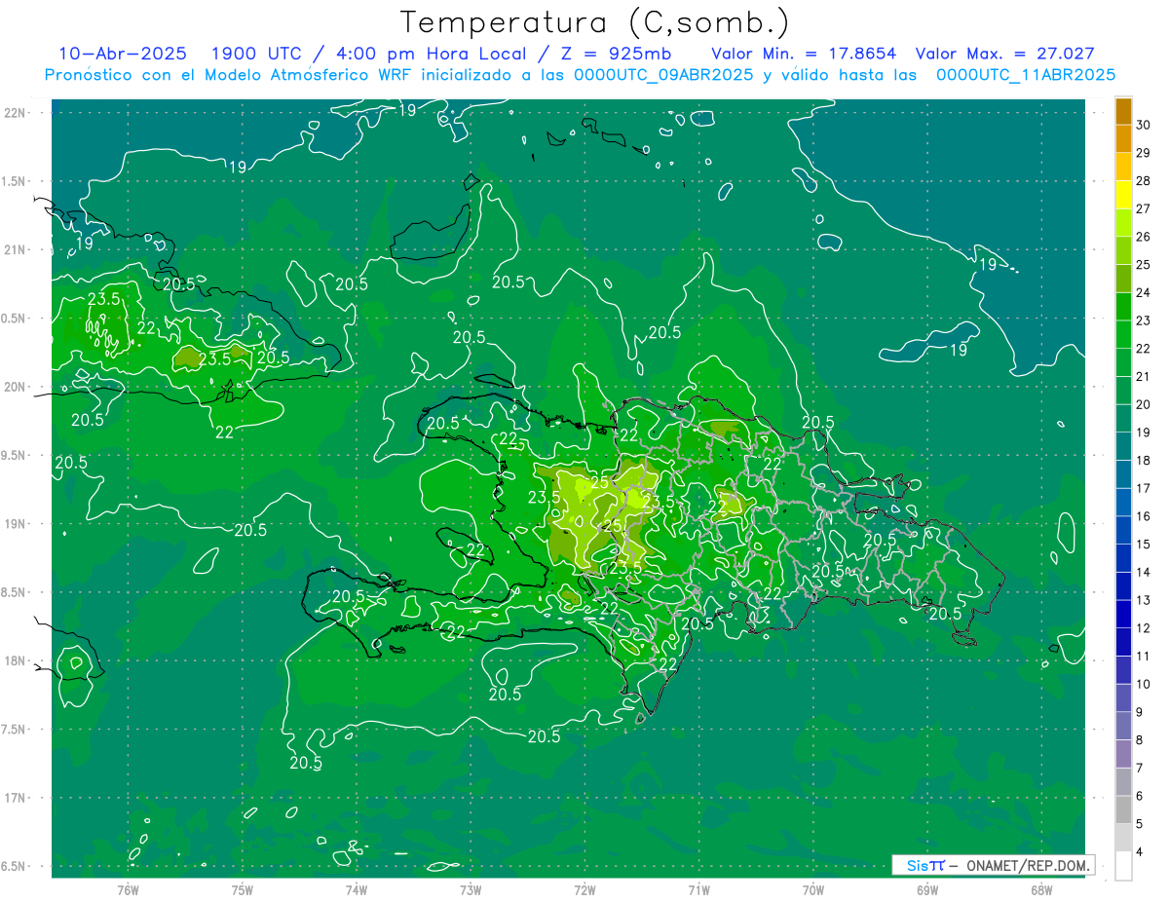Click the white swatch below legend label 4
Image resolution: width=1169 pixels, height=903 pixels.
pos(1123,866)
